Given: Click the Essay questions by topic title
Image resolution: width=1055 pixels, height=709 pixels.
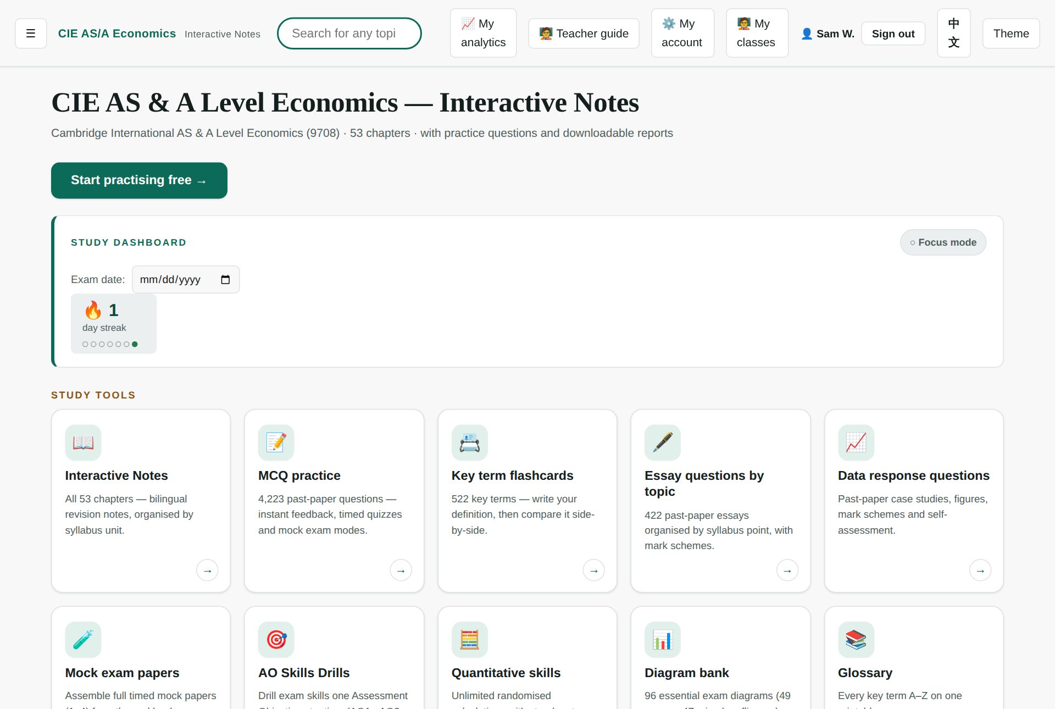Looking at the screenshot, I should click(x=704, y=484).
